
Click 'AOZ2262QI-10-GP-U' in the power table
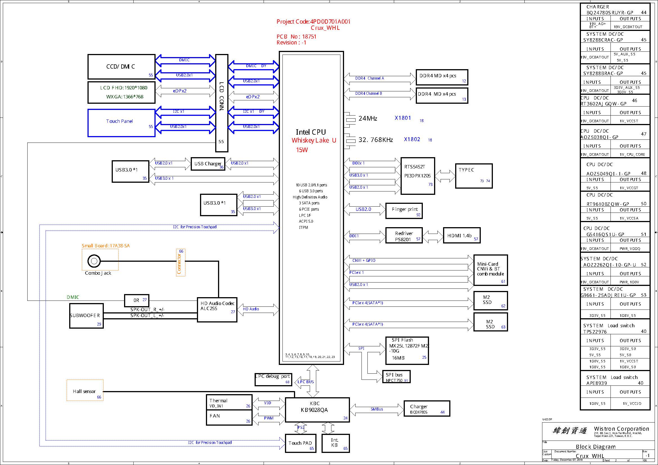coord(610,265)
